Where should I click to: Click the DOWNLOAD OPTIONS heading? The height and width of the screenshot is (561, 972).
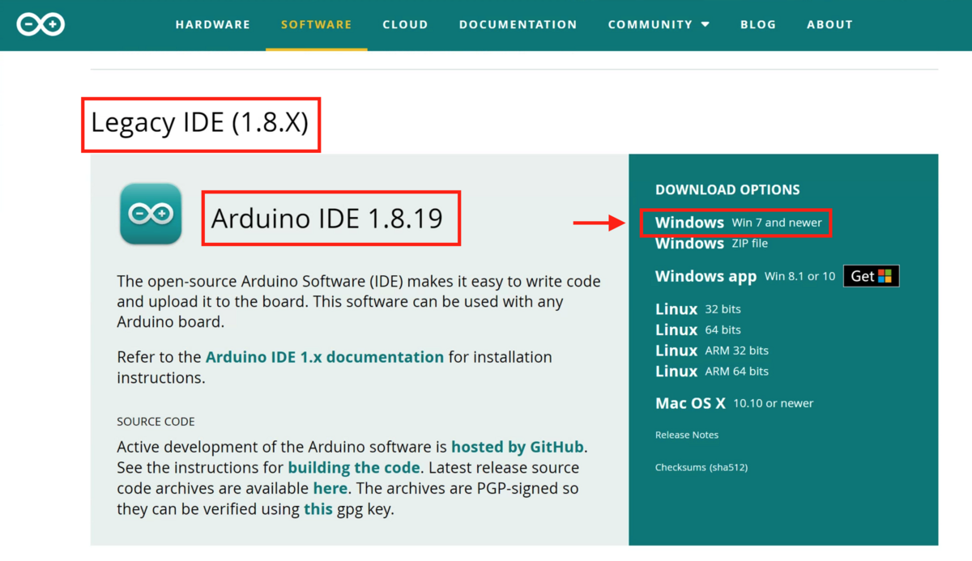[727, 189]
